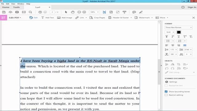
Task: Switch to the Home tab
Action: coord(6,7)
